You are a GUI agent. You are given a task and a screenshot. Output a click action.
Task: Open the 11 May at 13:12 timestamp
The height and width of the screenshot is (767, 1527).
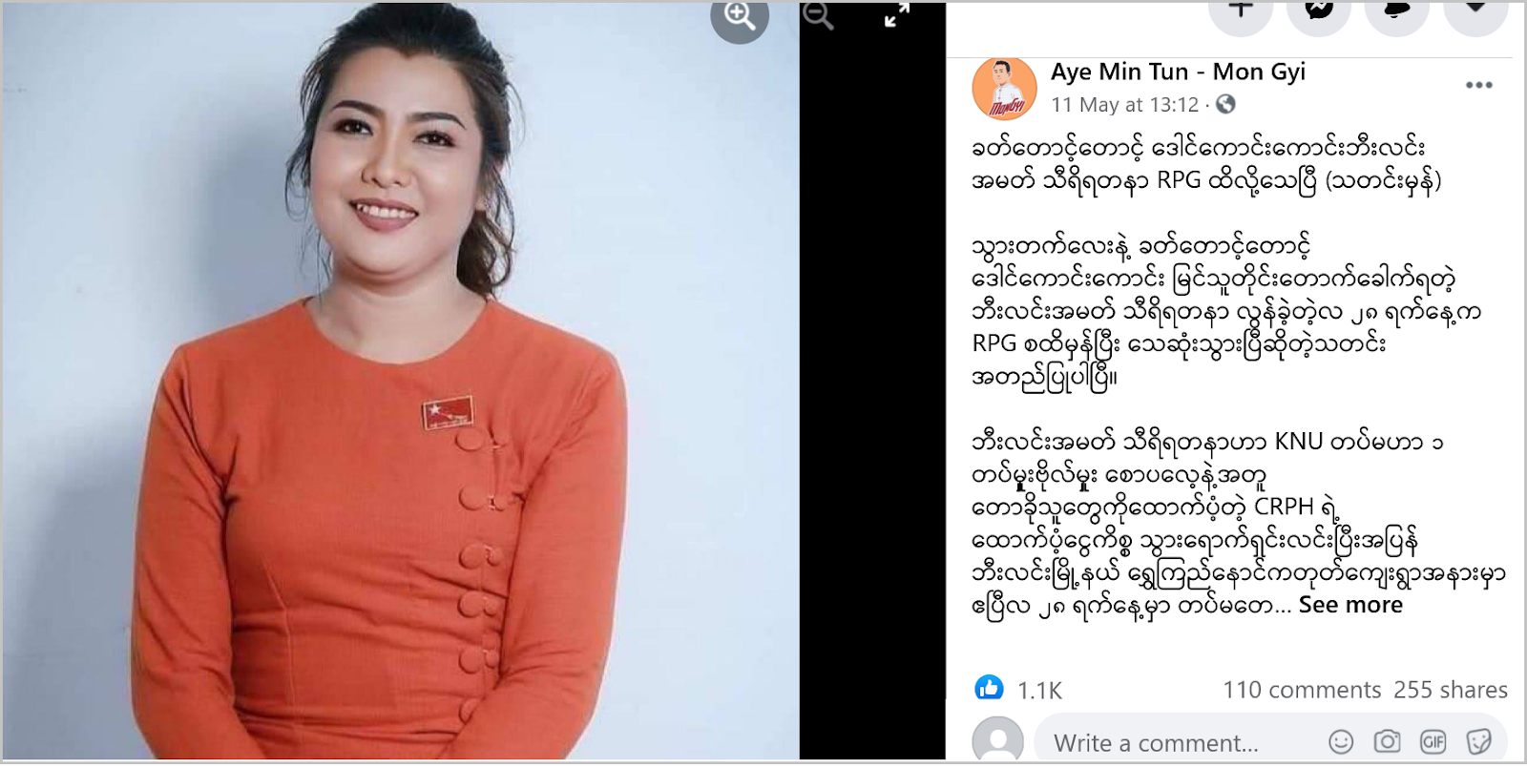click(1124, 105)
